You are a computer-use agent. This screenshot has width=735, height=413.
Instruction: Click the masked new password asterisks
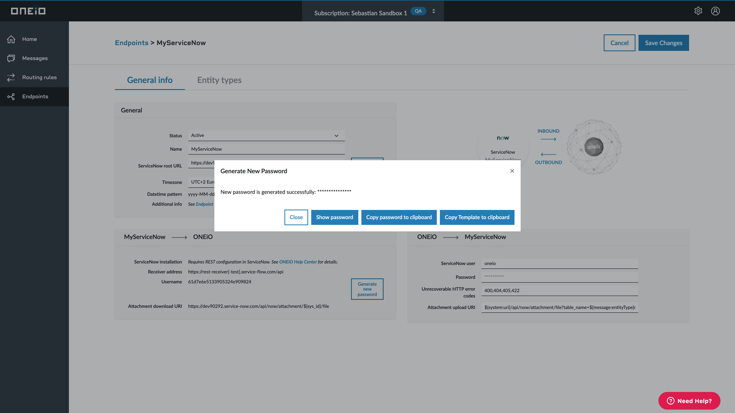[334, 192]
